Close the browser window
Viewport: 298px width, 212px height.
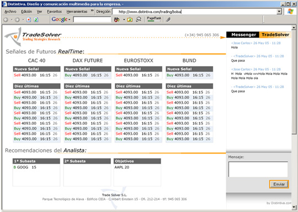pos(294,4)
